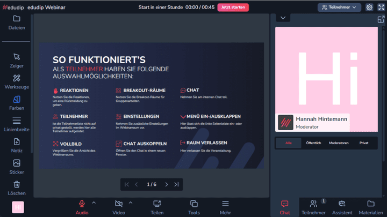Click the Hannah Hintemann name label

[321, 119]
